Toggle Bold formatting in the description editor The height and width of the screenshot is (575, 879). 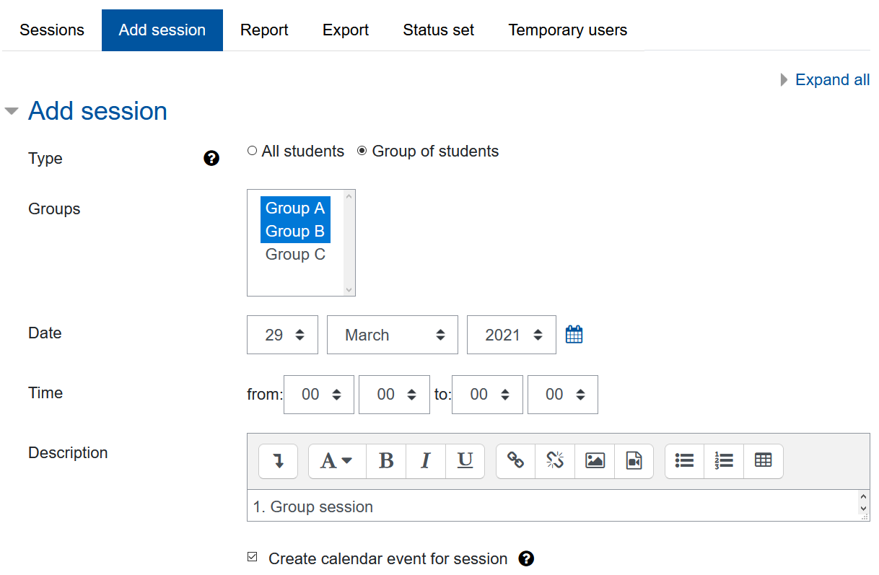[386, 461]
